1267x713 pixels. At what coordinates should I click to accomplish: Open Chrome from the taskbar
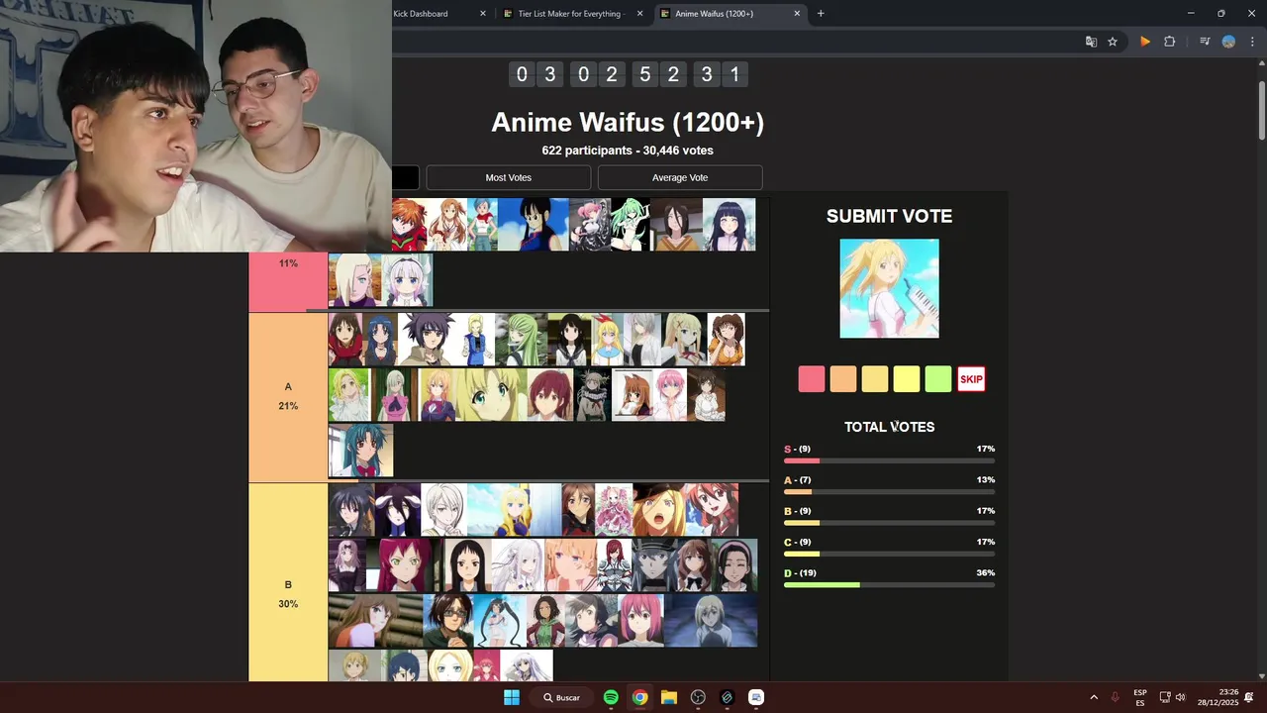(640, 697)
